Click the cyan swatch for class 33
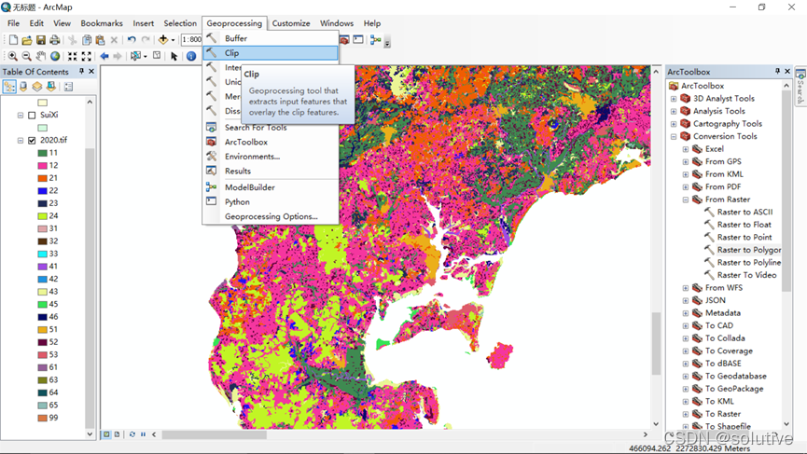The width and height of the screenshot is (807, 454). coord(42,254)
